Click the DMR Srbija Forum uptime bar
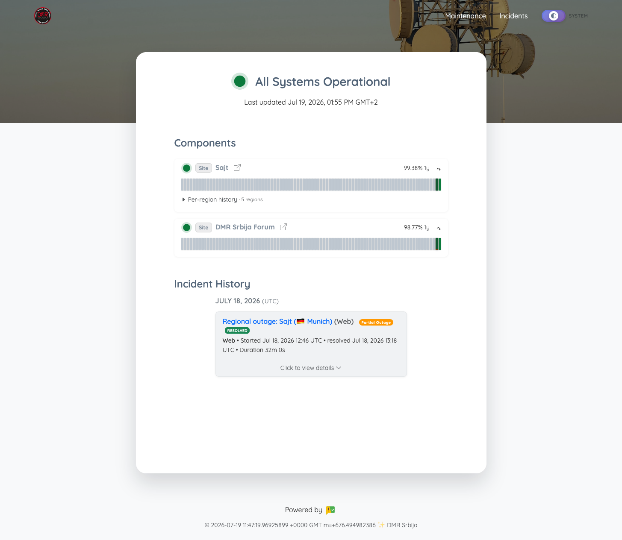Image resolution: width=622 pixels, height=540 pixels. [x=311, y=244]
